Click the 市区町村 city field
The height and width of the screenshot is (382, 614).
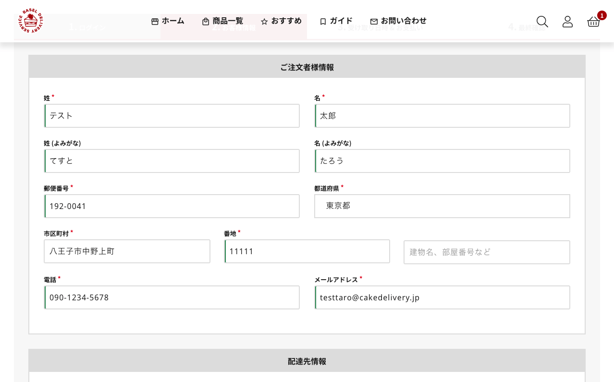coord(127,251)
